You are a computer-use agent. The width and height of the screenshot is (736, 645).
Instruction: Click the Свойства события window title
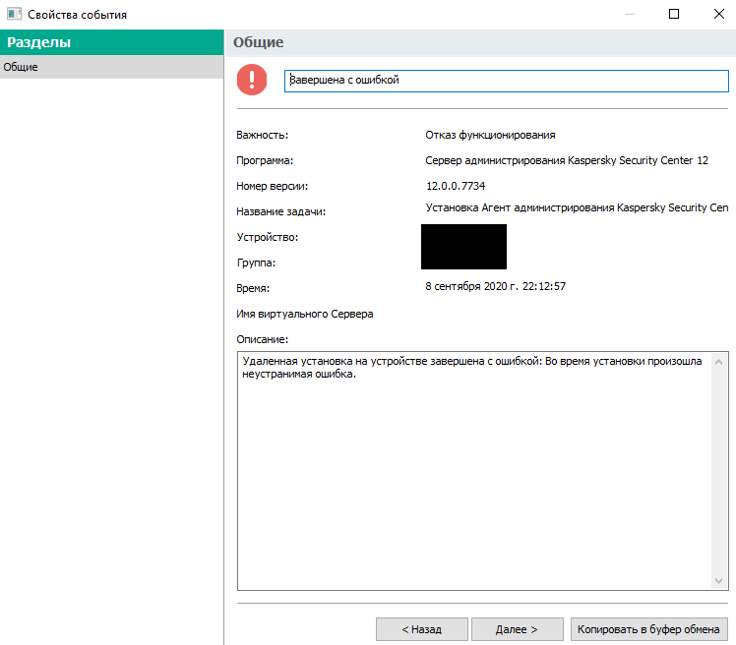(x=77, y=15)
